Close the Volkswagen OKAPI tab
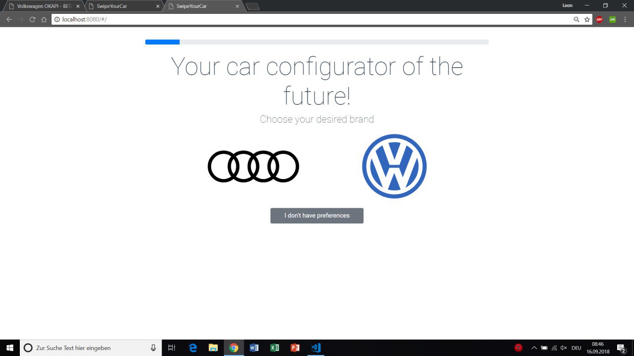The image size is (634, 356). point(78,6)
